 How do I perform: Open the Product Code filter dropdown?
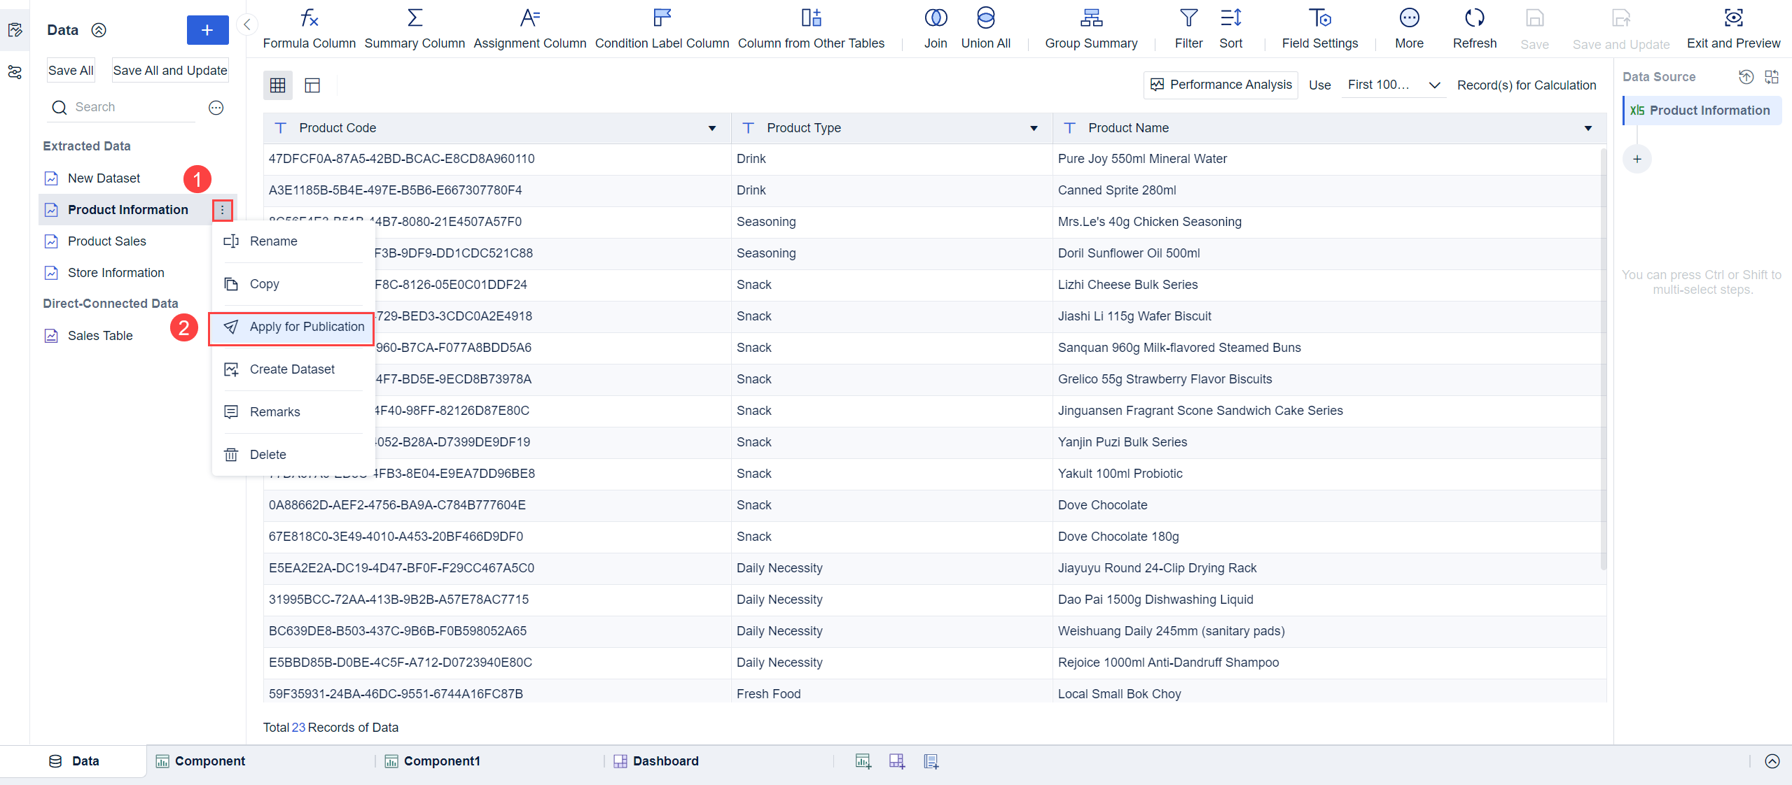click(711, 128)
